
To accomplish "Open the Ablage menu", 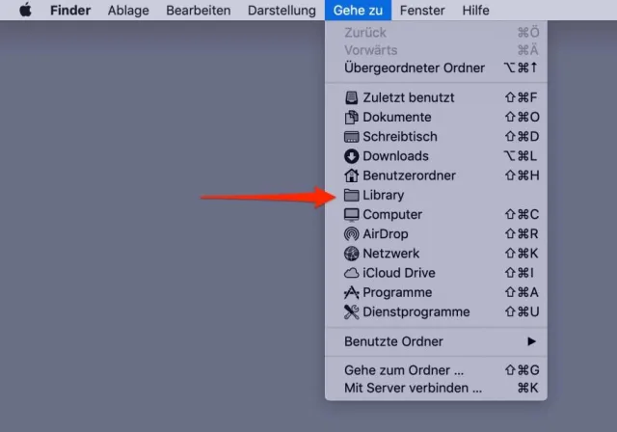I will point(128,11).
